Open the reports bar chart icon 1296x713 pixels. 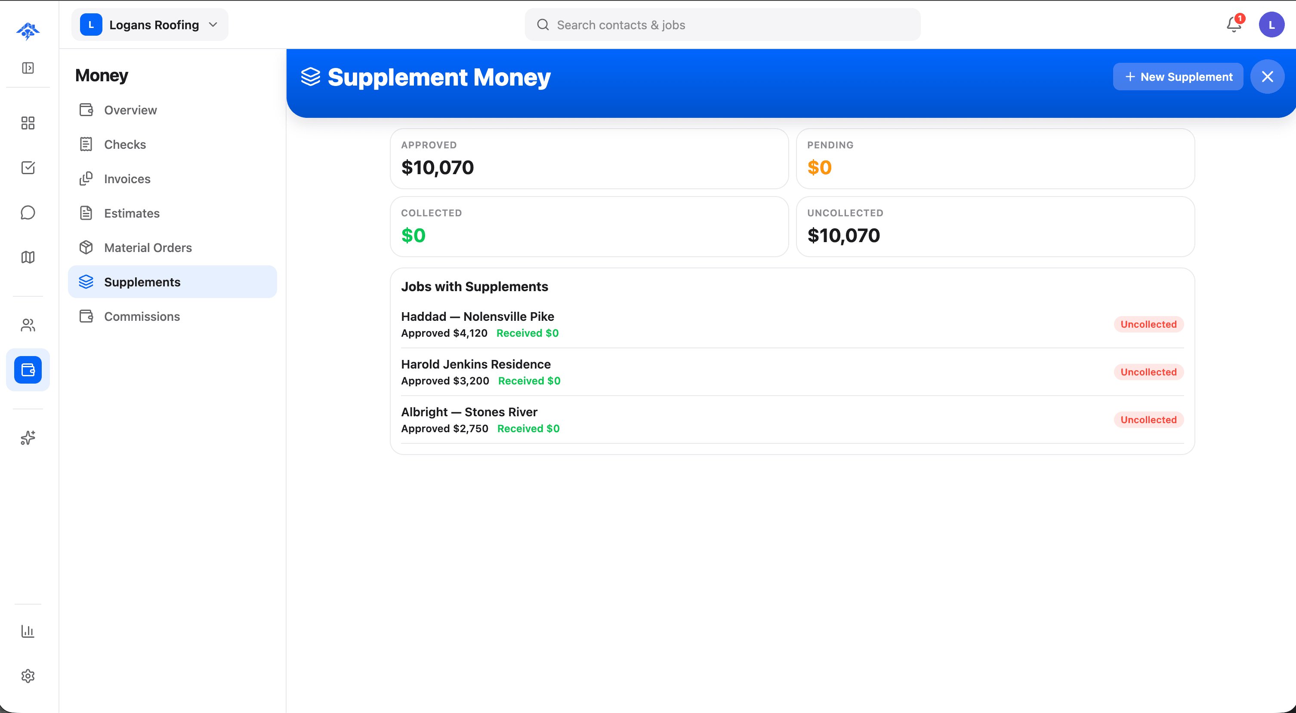(28, 632)
